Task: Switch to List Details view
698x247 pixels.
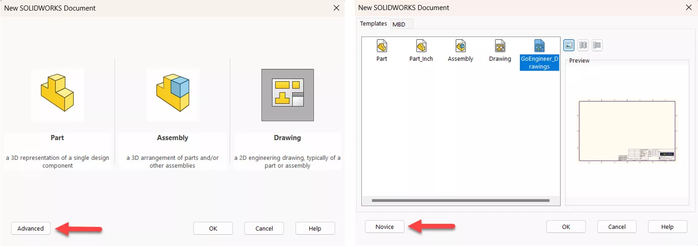Action: pos(597,45)
